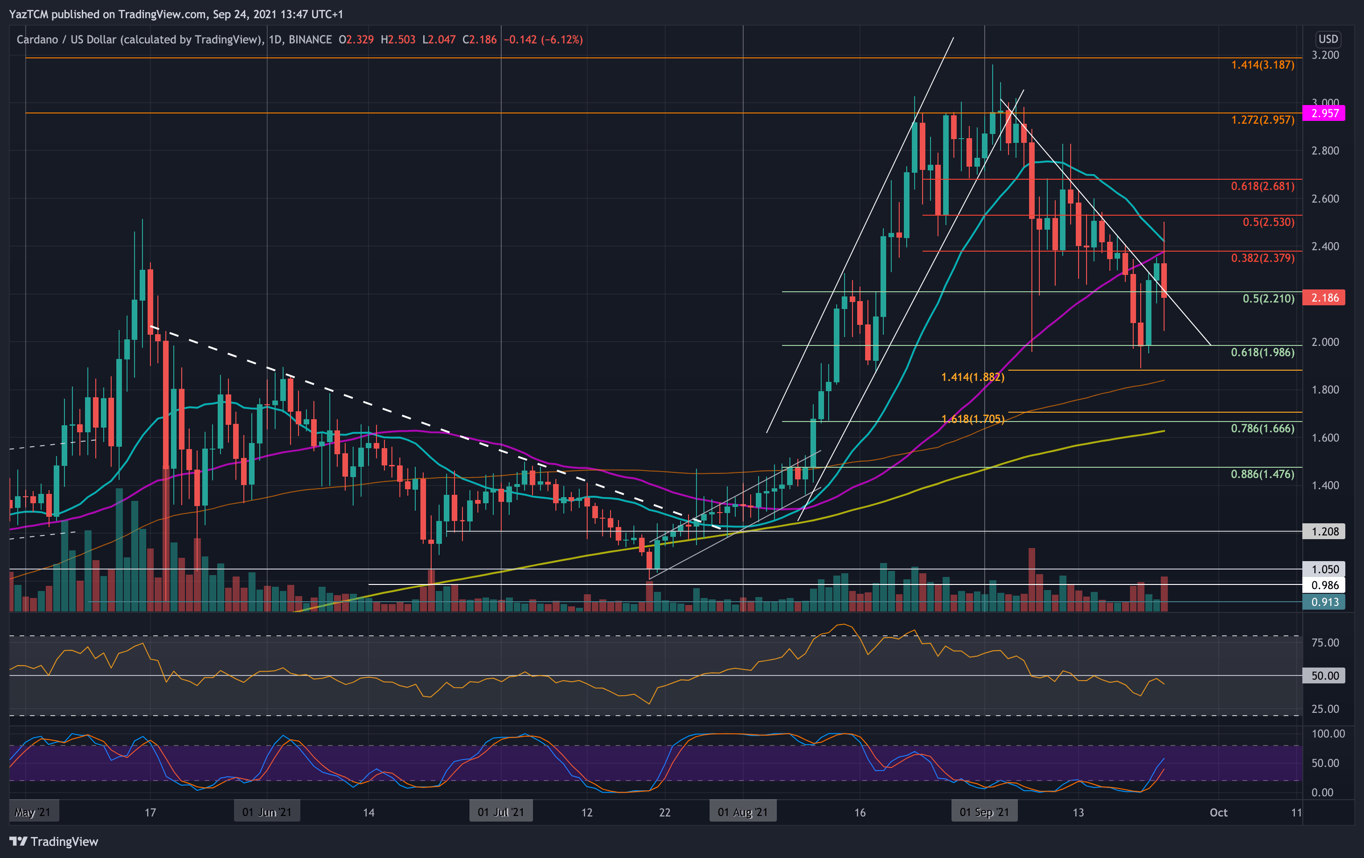Screen dimensions: 1364x858
Task: Click the YazTCM published on TradingView.com header
Action: [x=176, y=14]
